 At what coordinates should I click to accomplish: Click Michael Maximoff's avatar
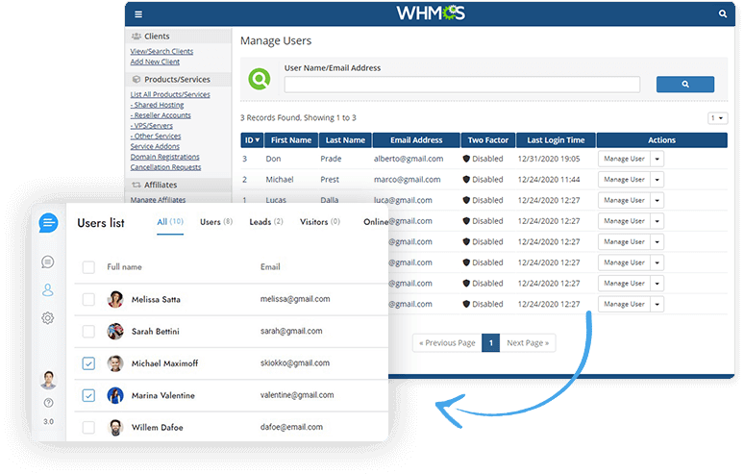[115, 363]
